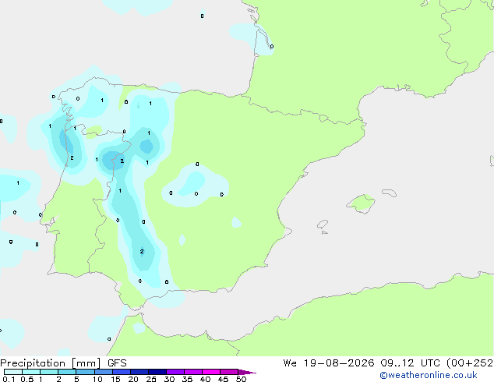
Task: Select the 30 mm purple legend swatch
Action: point(175,372)
